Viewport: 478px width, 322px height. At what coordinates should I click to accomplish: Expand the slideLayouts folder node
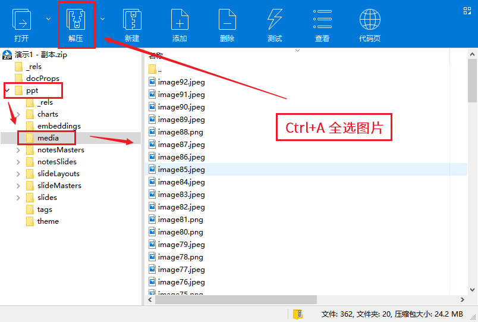tap(18, 174)
